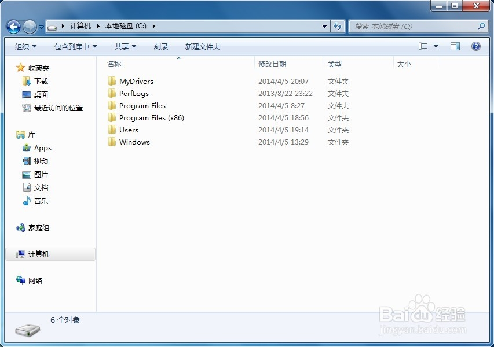Expand the address bar history dropdown
Image resolution: width=494 pixels, height=347 pixels.
pyautogui.click(x=324, y=26)
